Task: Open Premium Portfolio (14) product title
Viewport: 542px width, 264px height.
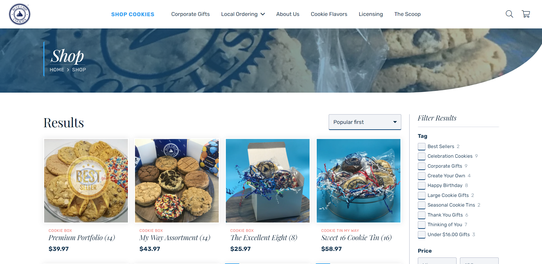Action: coord(82,238)
